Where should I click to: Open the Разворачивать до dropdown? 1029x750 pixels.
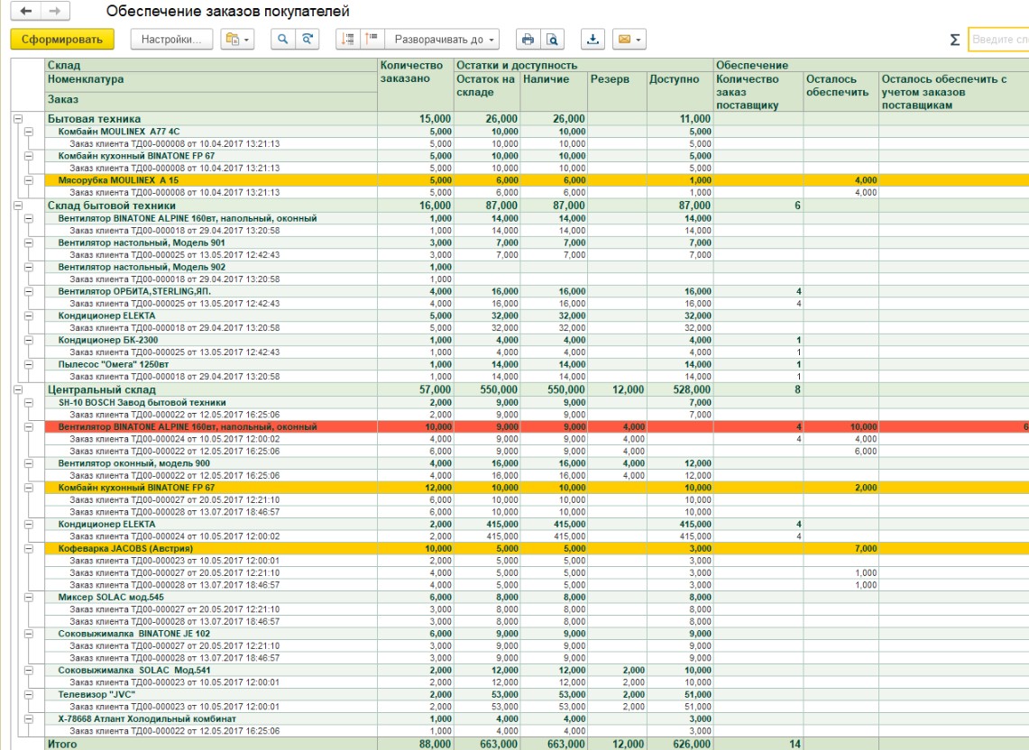click(x=442, y=40)
